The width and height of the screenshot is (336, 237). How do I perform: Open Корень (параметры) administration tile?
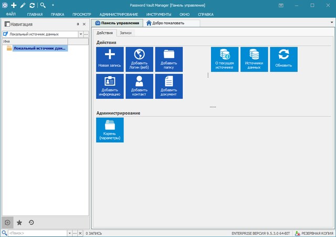(110, 129)
